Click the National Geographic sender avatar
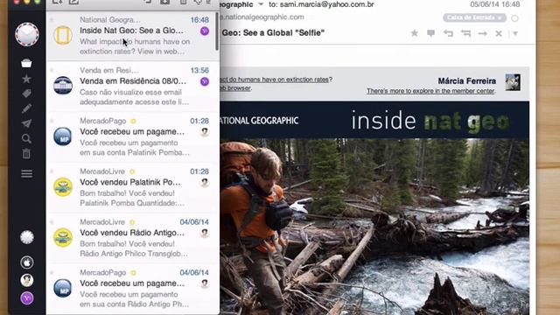 (x=63, y=35)
